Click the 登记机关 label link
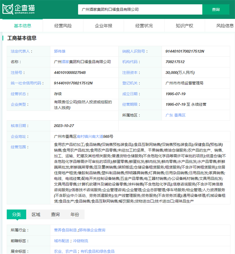The height and width of the screenshot is (254, 235). 130,83
